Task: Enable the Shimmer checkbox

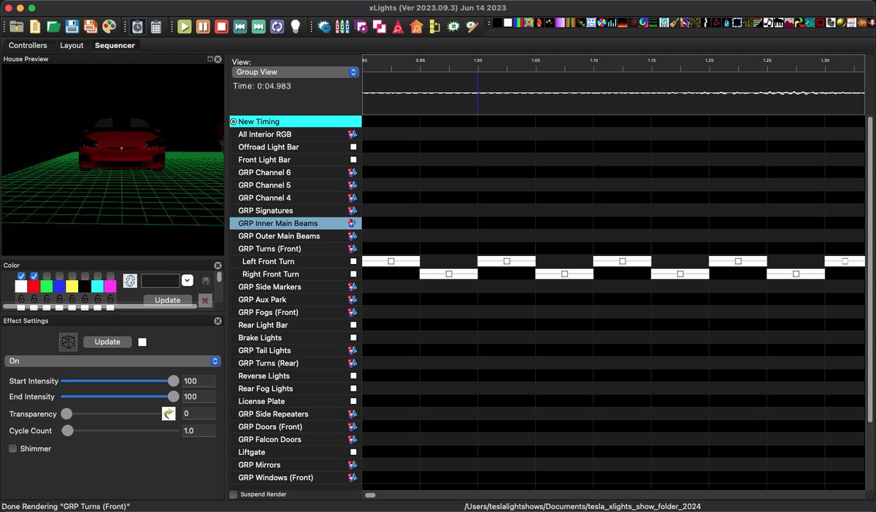Action: pos(12,449)
